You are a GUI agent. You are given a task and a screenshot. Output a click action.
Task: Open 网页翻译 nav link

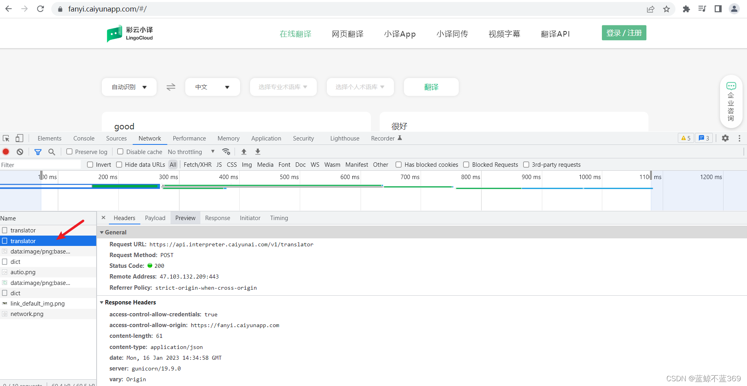click(347, 34)
